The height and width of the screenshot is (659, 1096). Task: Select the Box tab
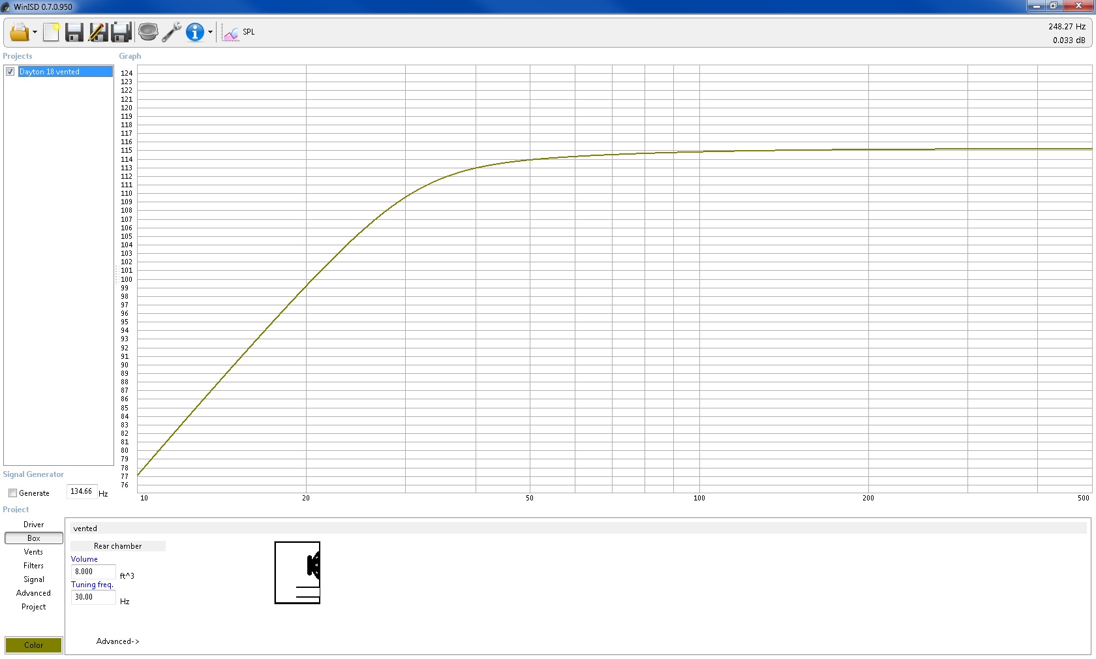tap(34, 538)
